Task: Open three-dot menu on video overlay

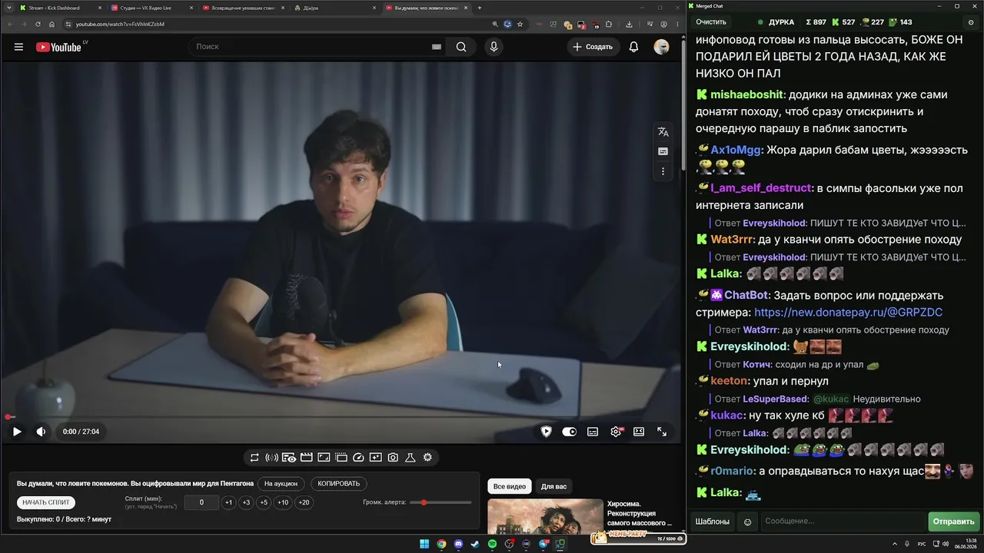Action: pos(663,171)
